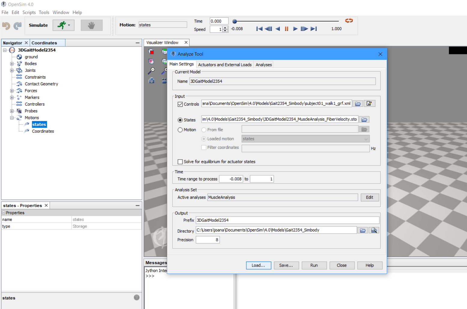Run the analysis
The width and height of the screenshot is (467, 309).
(314, 265)
